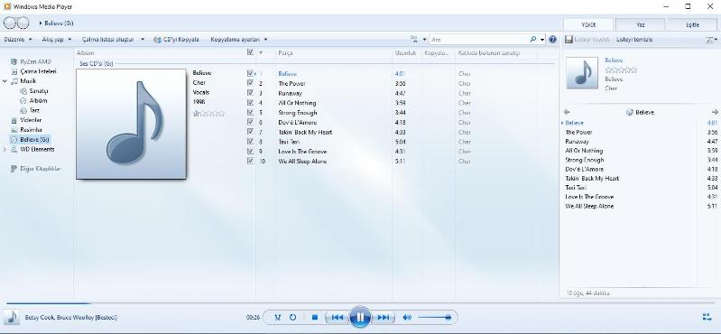Open Çalma listeleri in sidebar
Viewport: 721px width, 334px height.
pyautogui.click(x=33, y=71)
